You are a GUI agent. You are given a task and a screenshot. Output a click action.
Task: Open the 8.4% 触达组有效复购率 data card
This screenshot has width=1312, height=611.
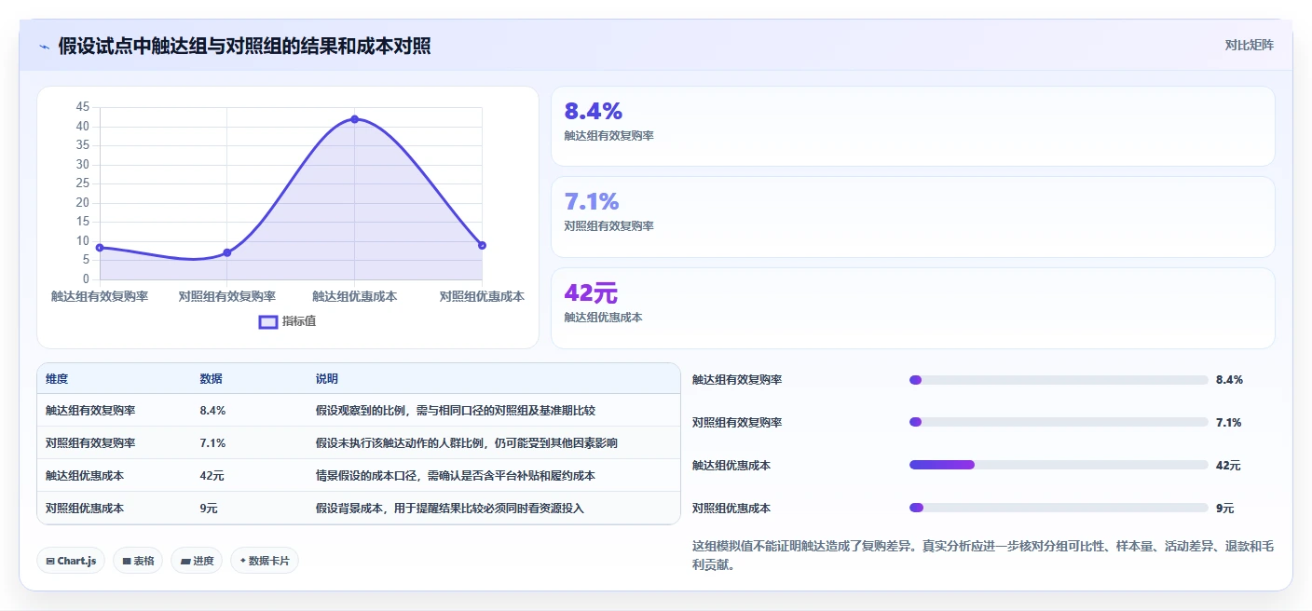[x=912, y=126]
